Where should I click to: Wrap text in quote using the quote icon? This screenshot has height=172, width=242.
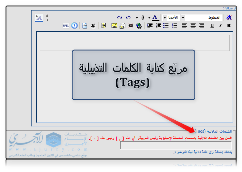coord(103,26)
